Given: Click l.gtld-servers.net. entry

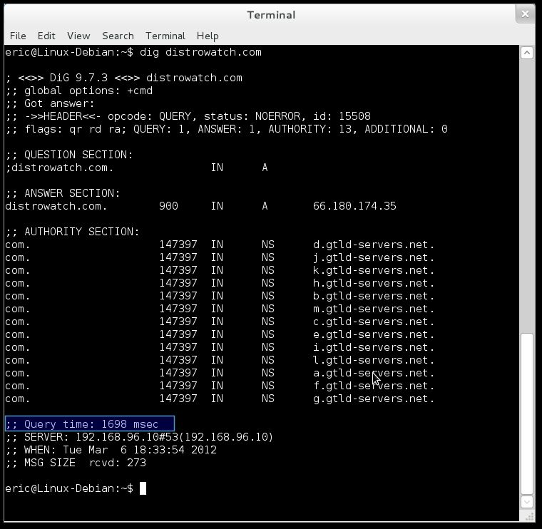Looking at the screenshot, I should (x=374, y=360).
